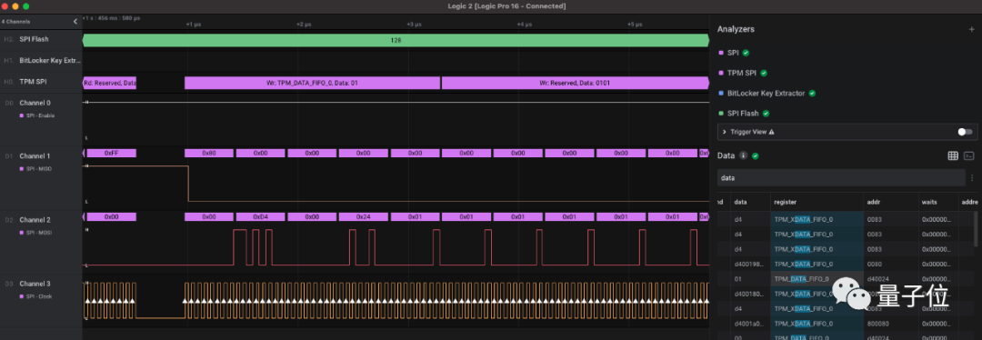Click checkmark beside BitLocker Key Extractor

click(x=812, y=94)
